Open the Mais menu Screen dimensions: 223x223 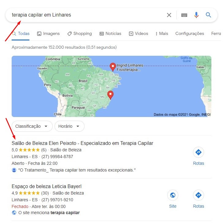pos(162,34)
